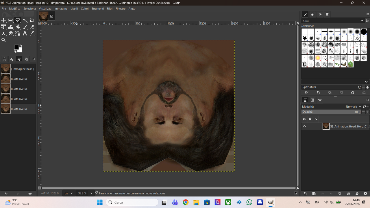Open the Livelli menu

click(74, 9)
